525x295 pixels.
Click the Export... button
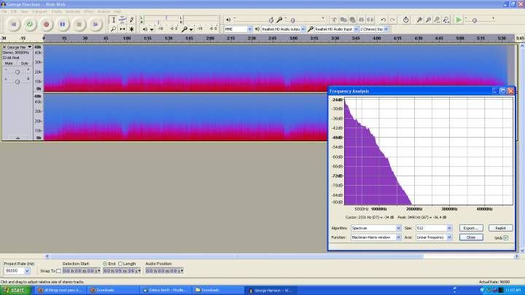[471, 228]
